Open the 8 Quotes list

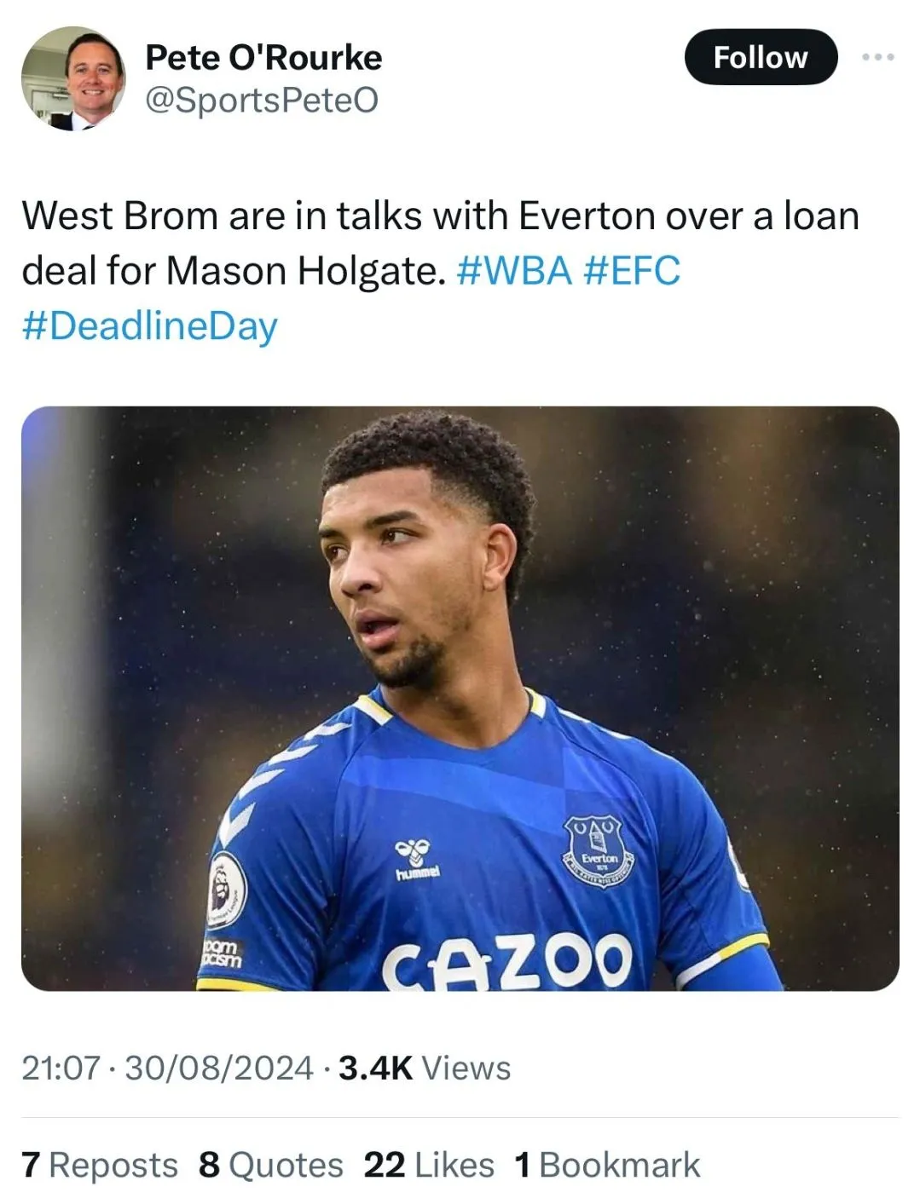[x=271, y=1165]
